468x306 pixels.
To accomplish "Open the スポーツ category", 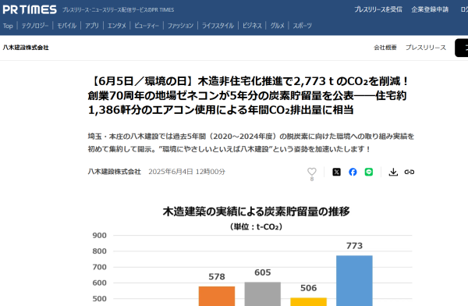I will point(302,26).
